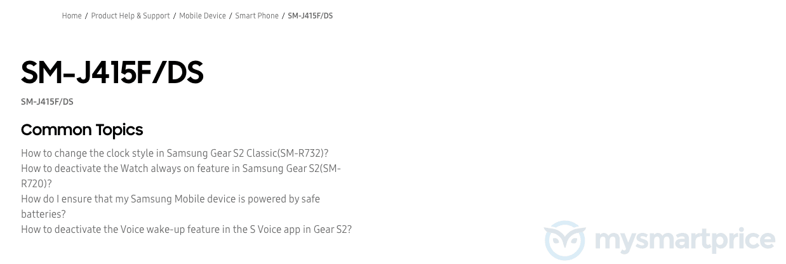The width and height of the screenshot is (786, 264).
Task: Click slash between Mobile Device and Smart Phone
Action: point(230,16)
